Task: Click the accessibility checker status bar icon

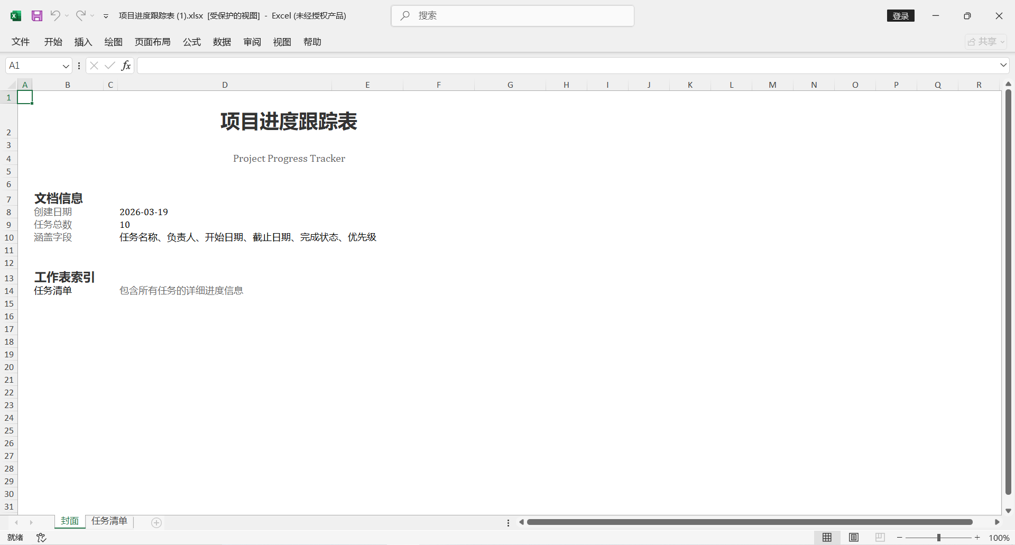Action: 41,538
